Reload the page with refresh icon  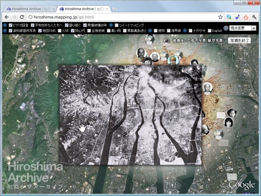[x=22, y=17]
